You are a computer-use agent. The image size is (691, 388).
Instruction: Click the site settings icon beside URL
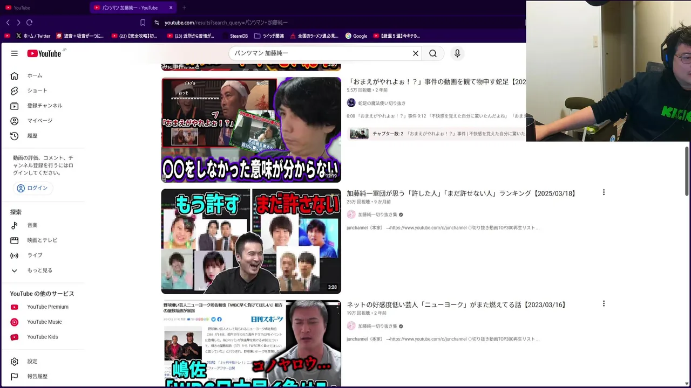pos(157,23)
